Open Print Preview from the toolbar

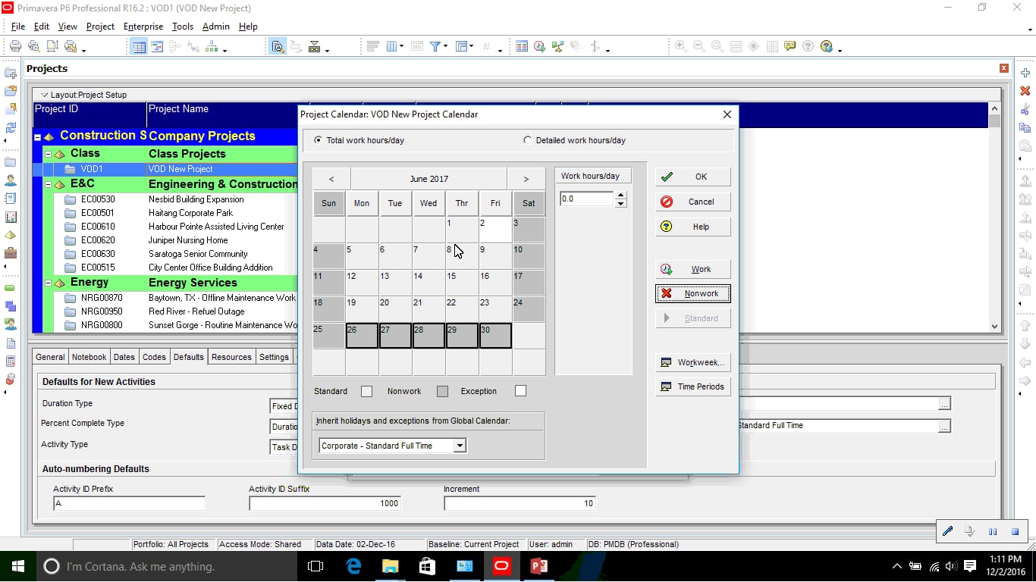pos(34,46)
